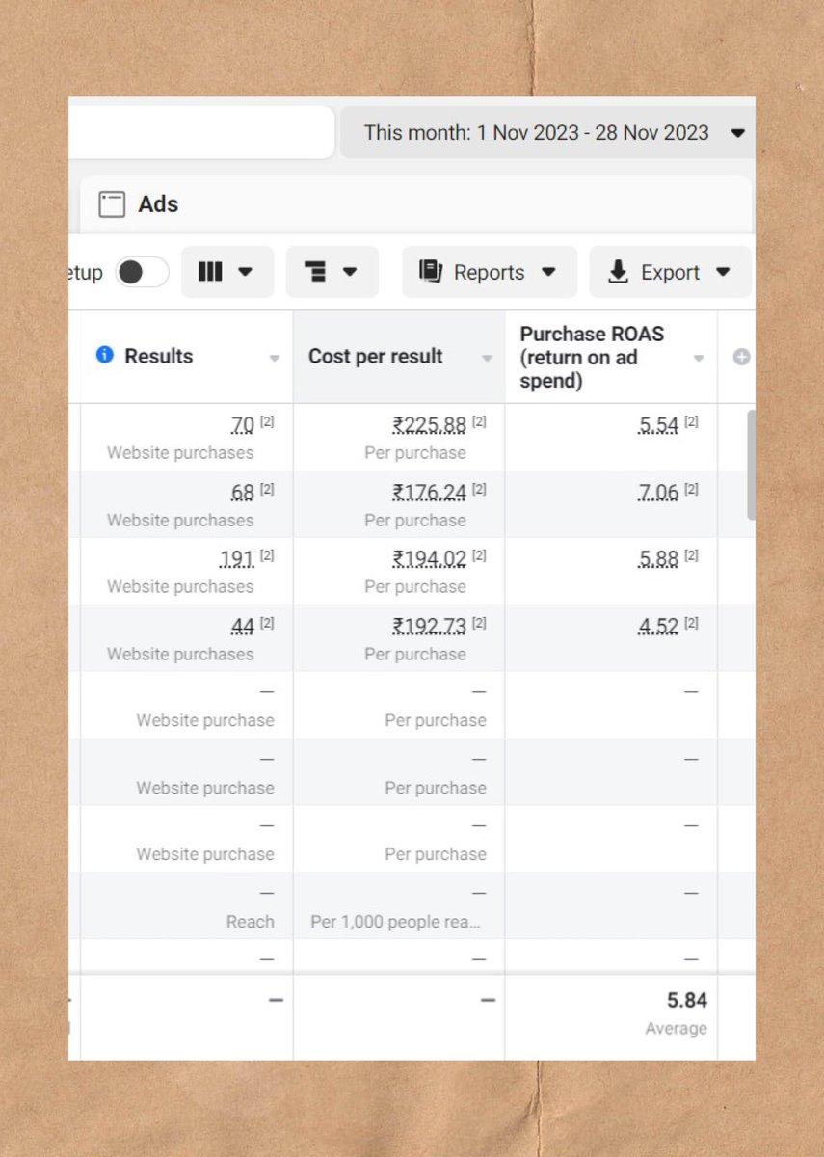Image resolution: width=824 pixels, height=1157 pixels.
Task: Click the 7.06 Purchase ROAS value
Action: (x=668, y=492)
